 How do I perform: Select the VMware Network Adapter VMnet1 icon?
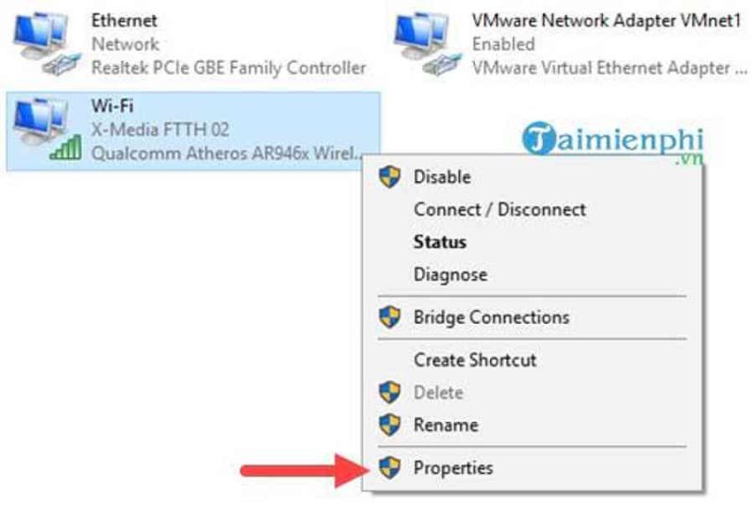coord(427,43)
